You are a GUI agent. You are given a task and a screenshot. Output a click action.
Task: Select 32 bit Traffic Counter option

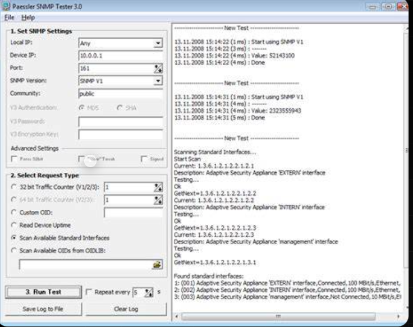pyautogui.click(x=13, y=187)
